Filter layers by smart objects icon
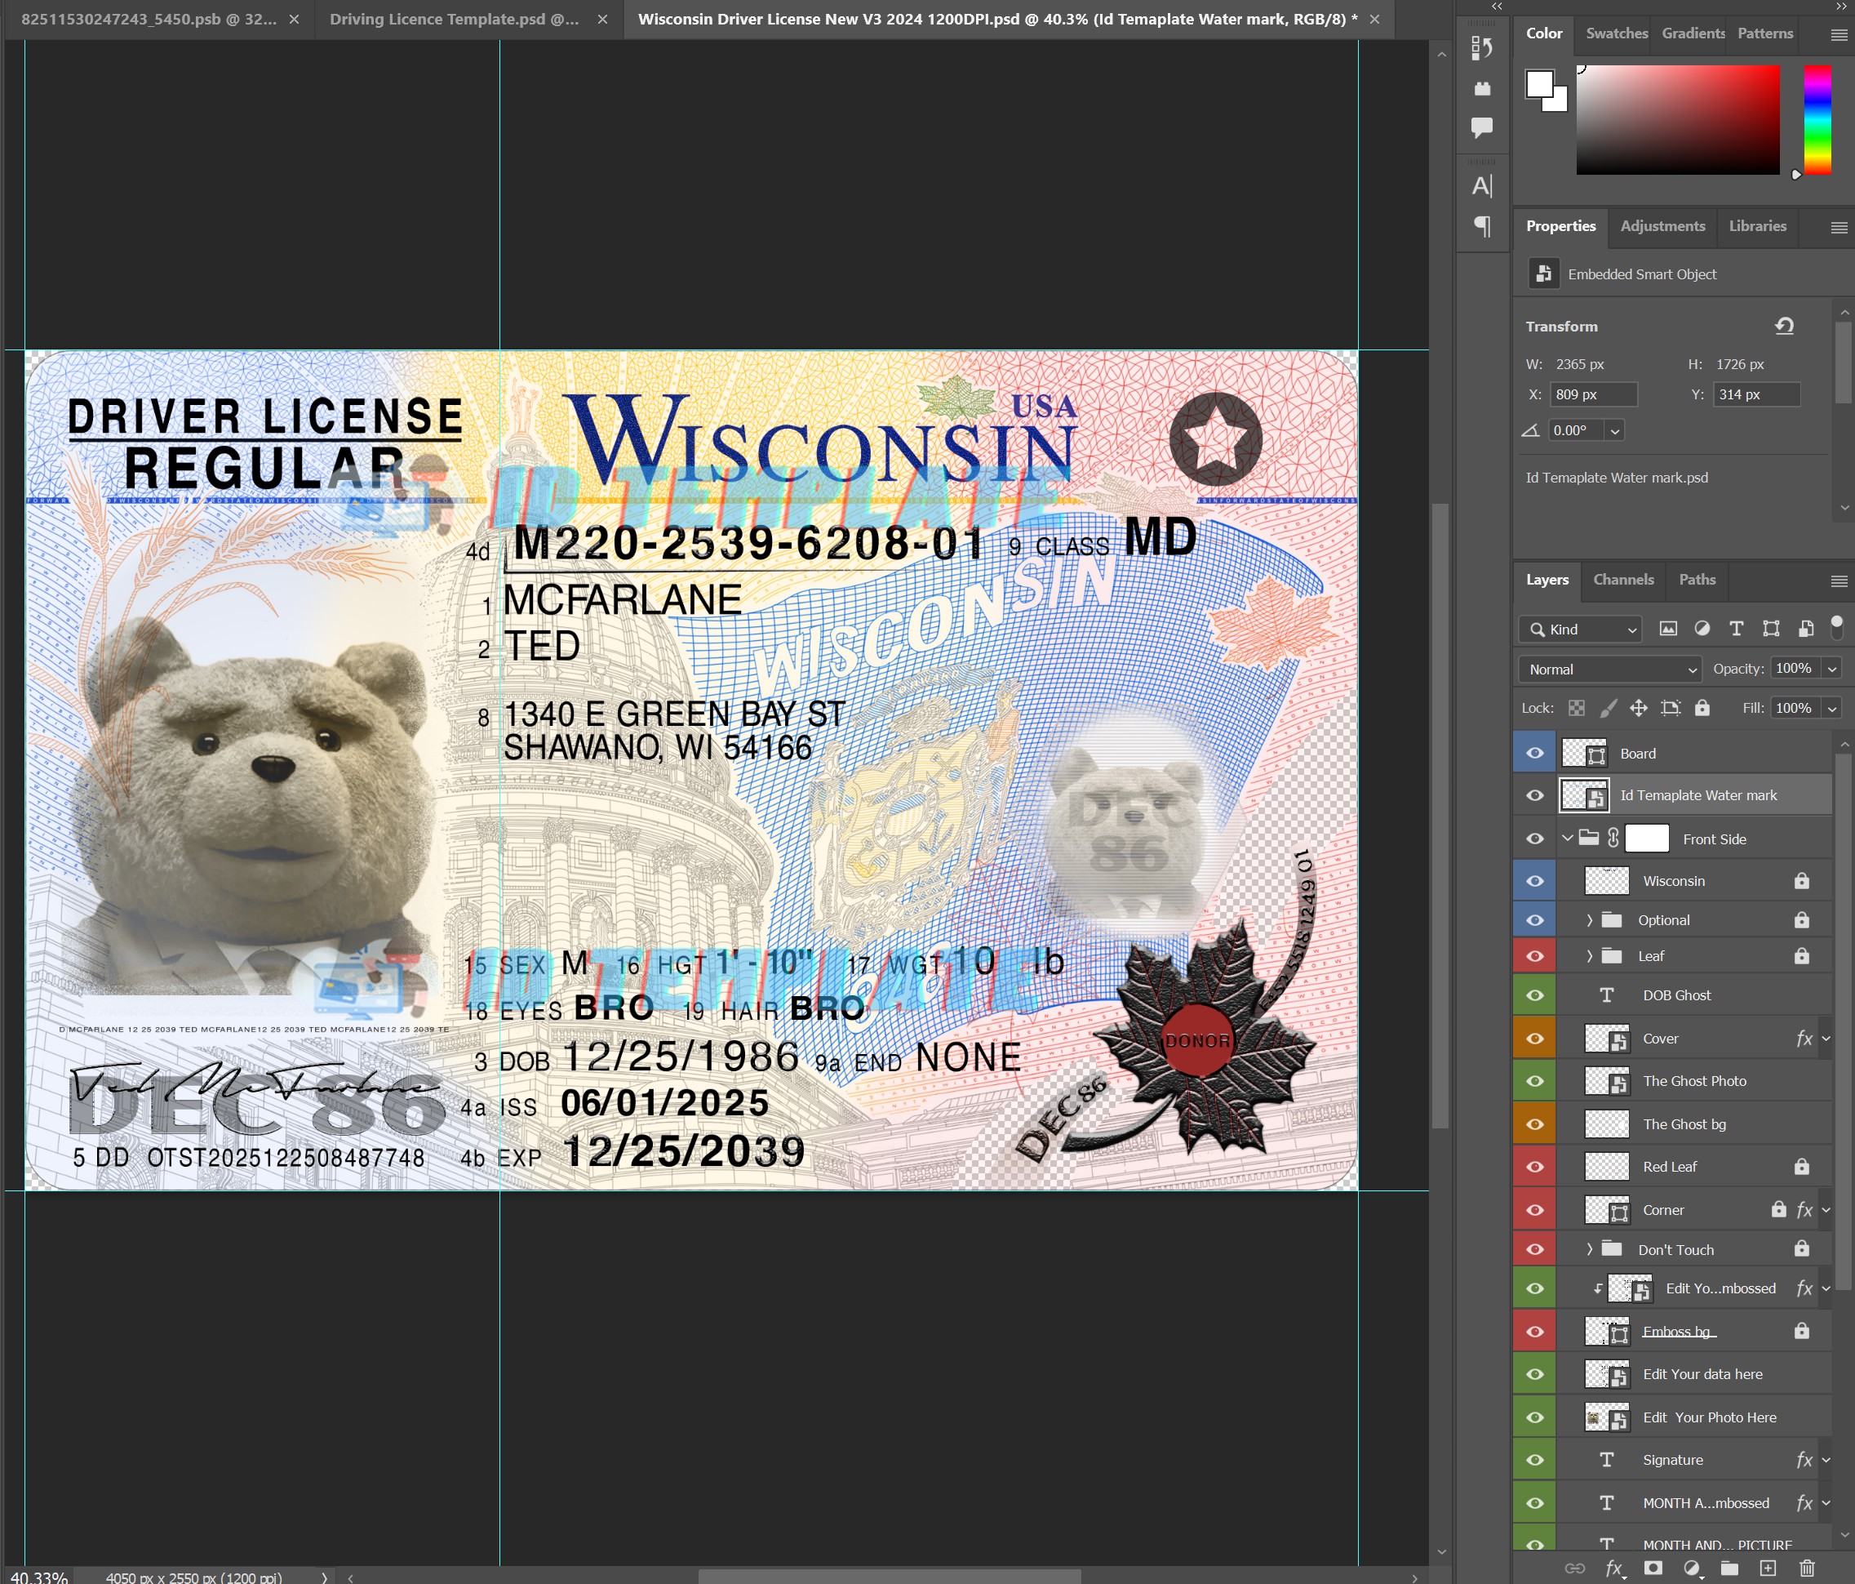Viewport: 1855px width, 1584px height. pyautogui.click(x=1806, y=629)
